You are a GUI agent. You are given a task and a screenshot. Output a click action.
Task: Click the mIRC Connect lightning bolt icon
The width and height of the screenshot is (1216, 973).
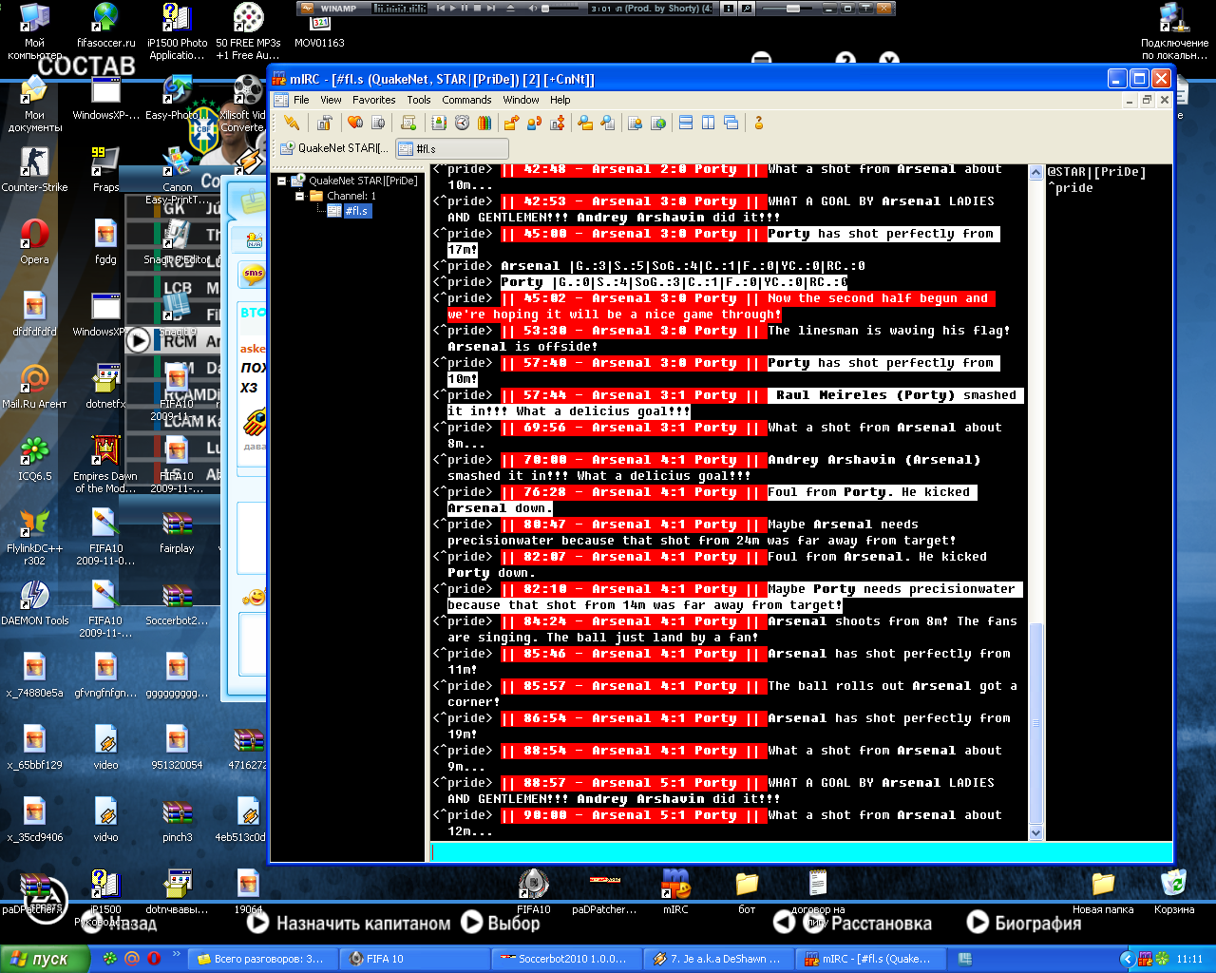(x=292, y=123)
